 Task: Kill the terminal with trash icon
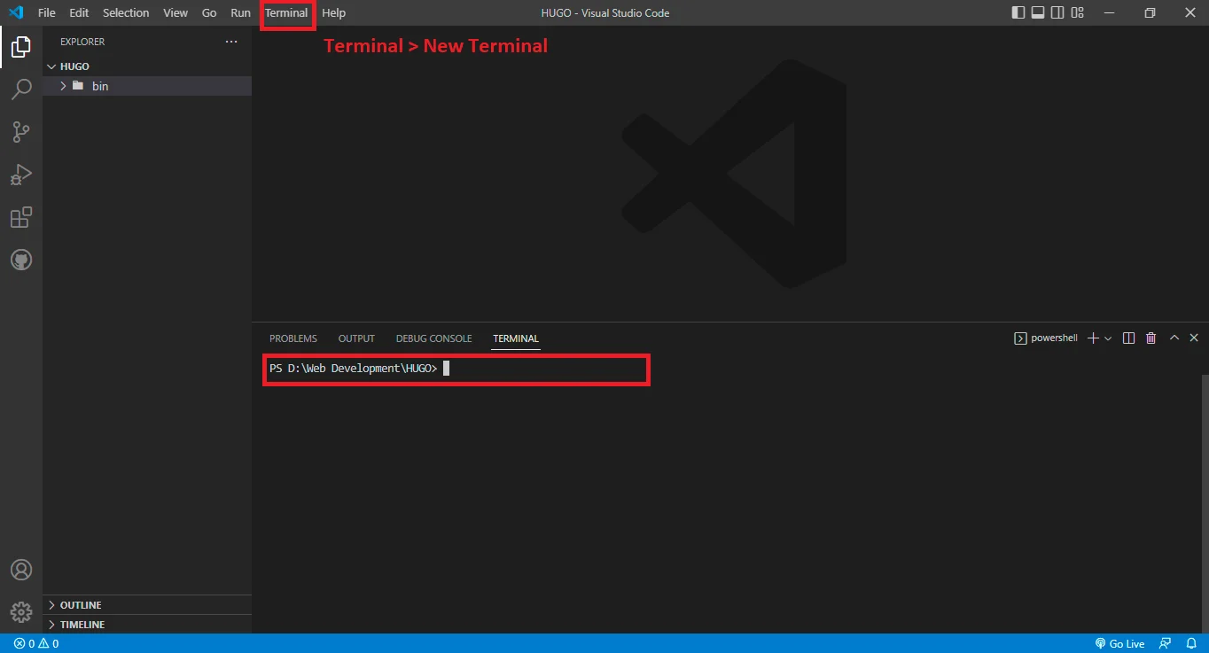click(x=1151, y=338)
